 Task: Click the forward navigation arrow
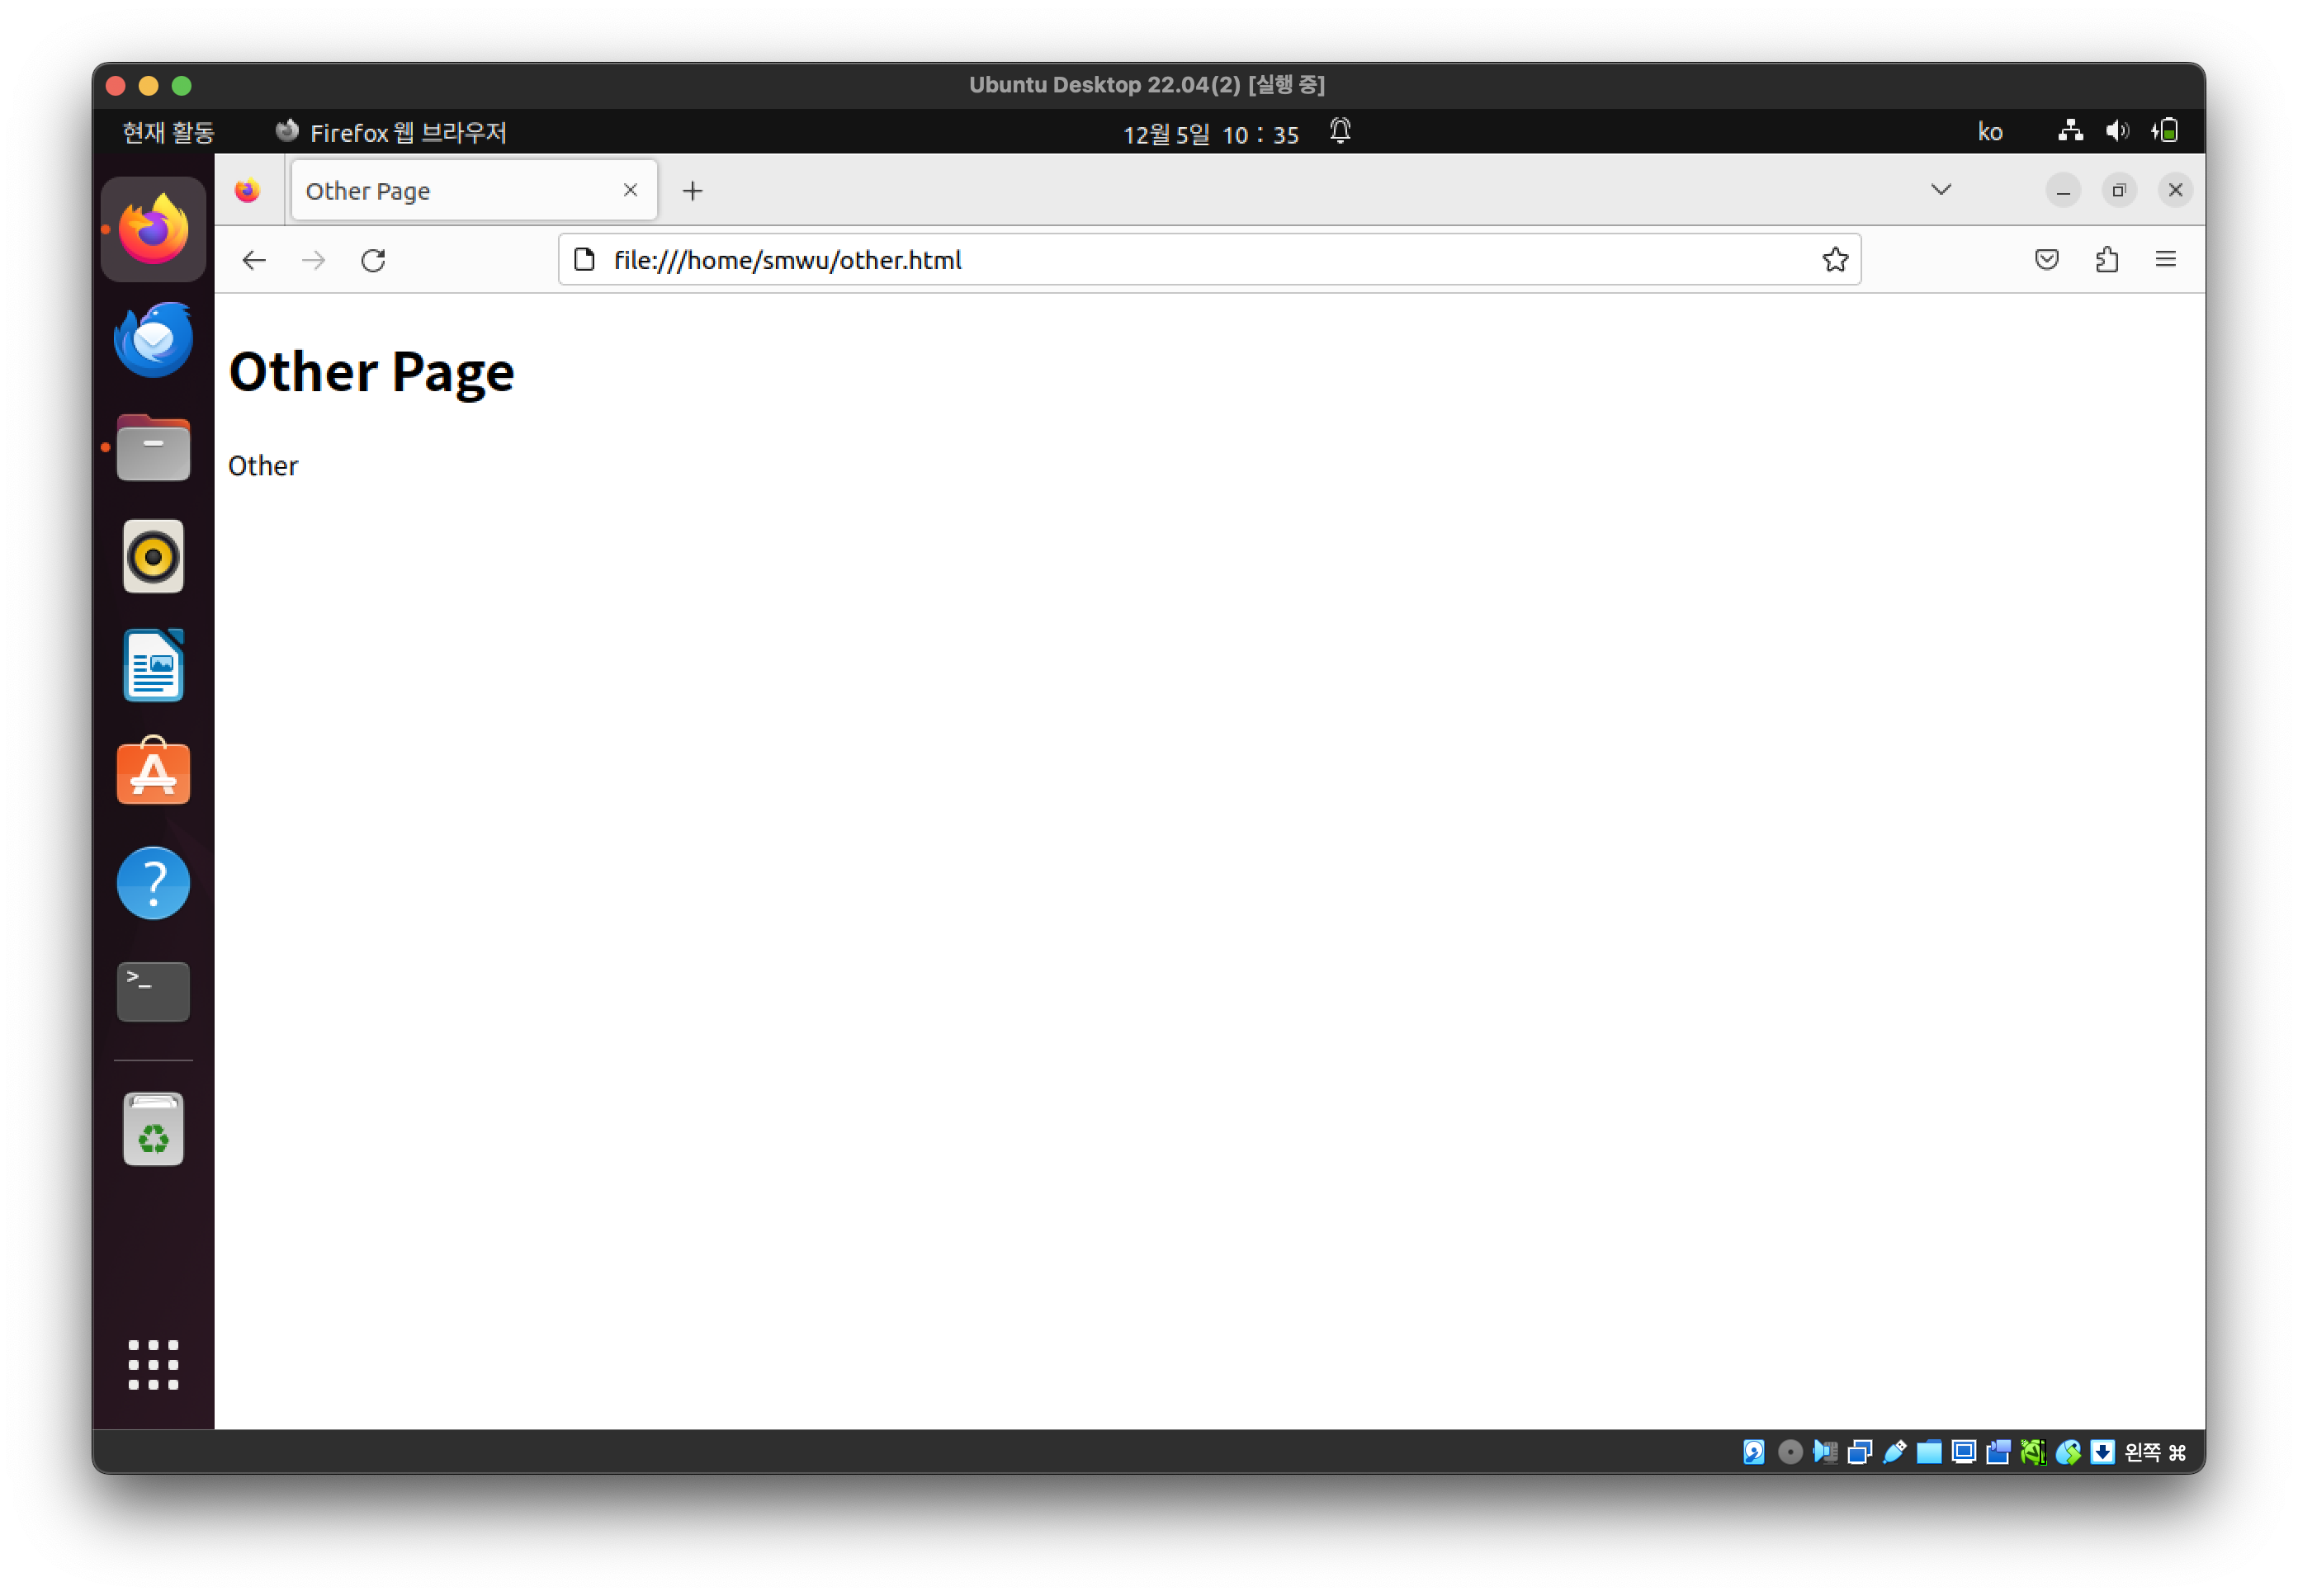point(313,260)
